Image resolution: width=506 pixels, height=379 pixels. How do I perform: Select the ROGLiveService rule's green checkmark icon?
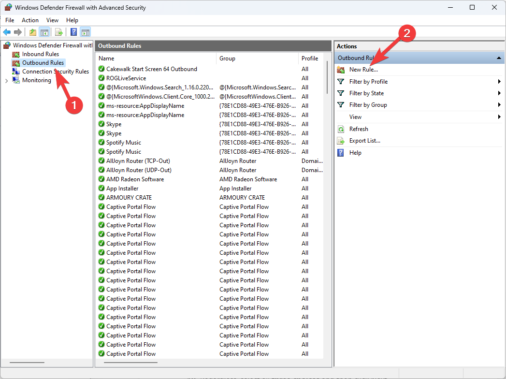pyautogui.click(x=101, y=78)
